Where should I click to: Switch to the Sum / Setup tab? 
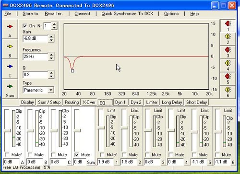coord(49,102)
